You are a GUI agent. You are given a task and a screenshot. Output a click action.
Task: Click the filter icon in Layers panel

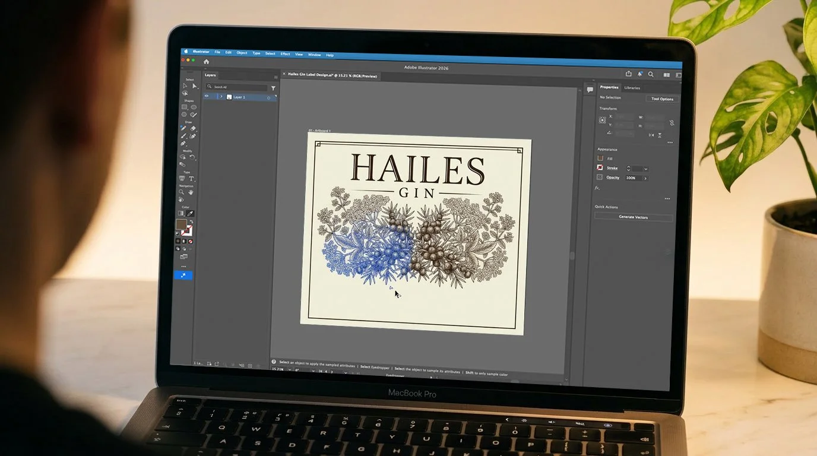click(x=274, y=88)
